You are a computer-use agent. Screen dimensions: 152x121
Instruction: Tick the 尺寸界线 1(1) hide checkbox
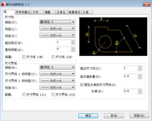click(24, 95)
